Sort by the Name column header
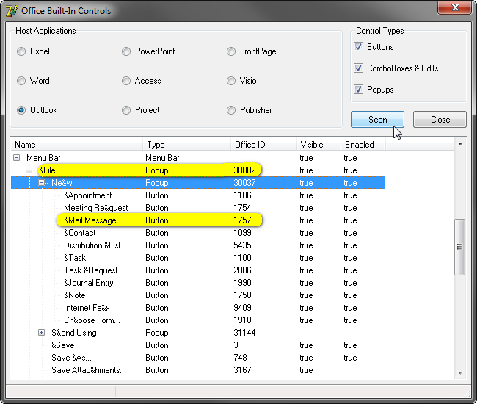 tap(77, 144)
